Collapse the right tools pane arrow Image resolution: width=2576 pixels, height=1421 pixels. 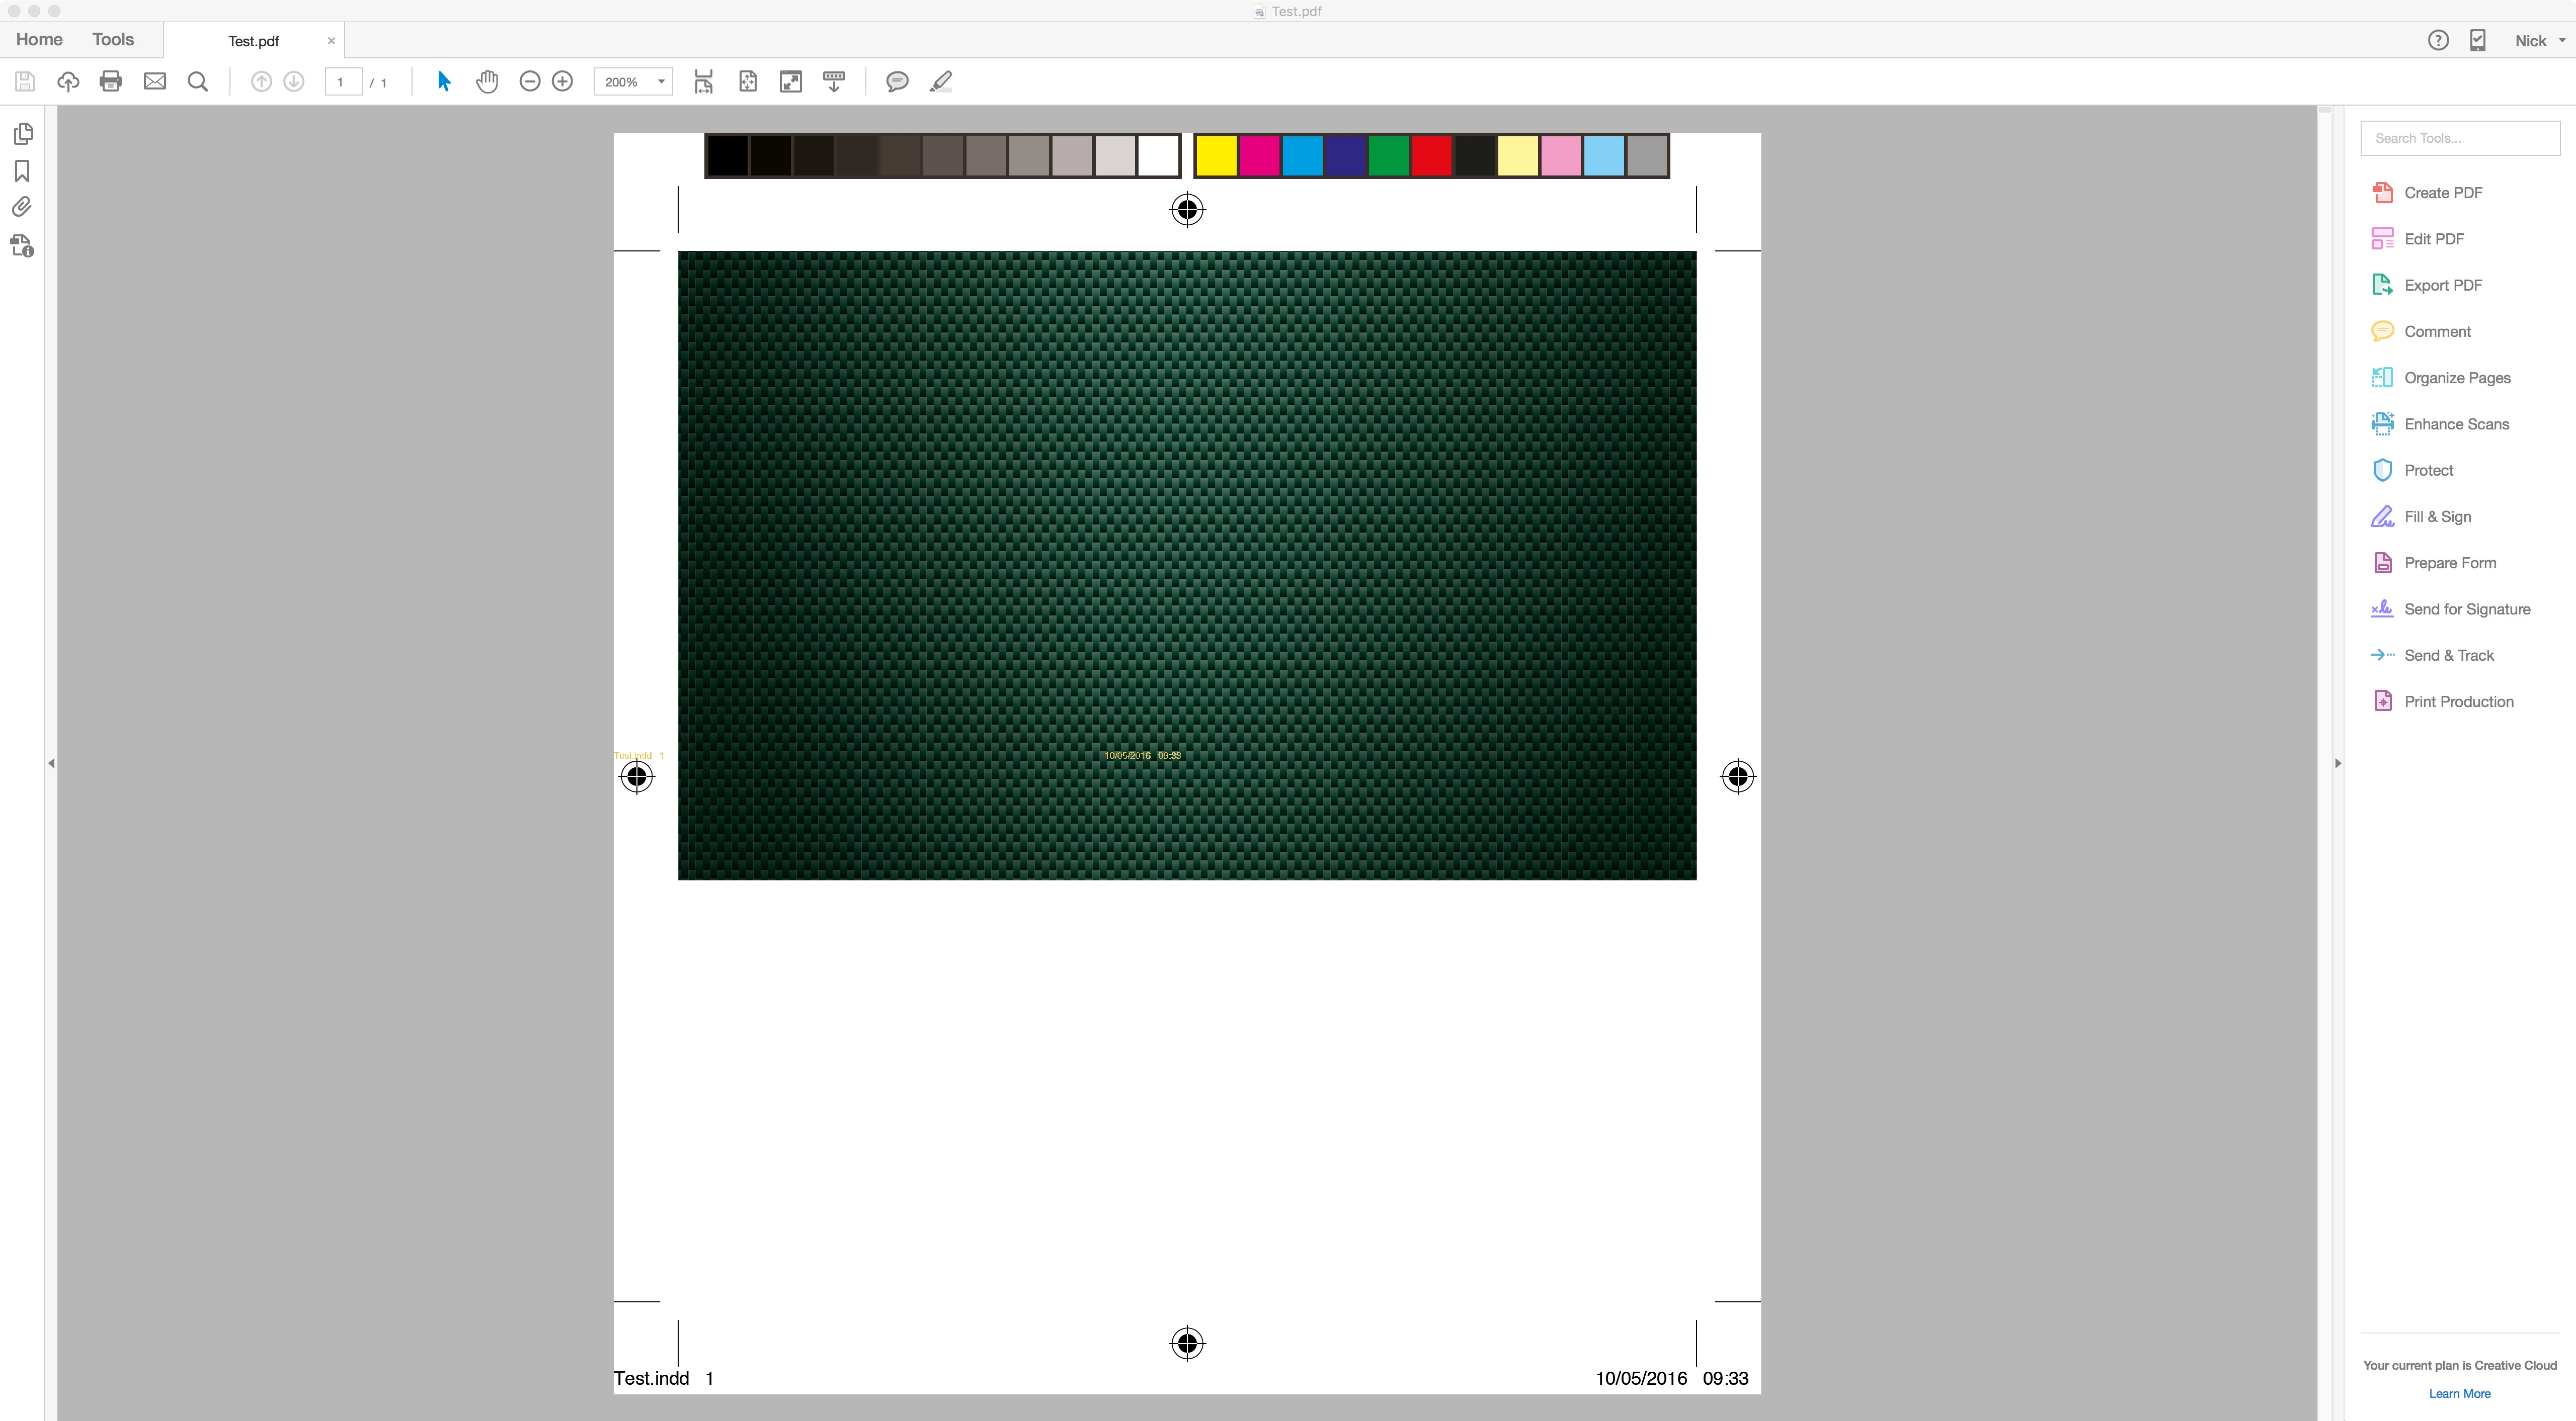pyautogui.click(x=2338, y=763)
